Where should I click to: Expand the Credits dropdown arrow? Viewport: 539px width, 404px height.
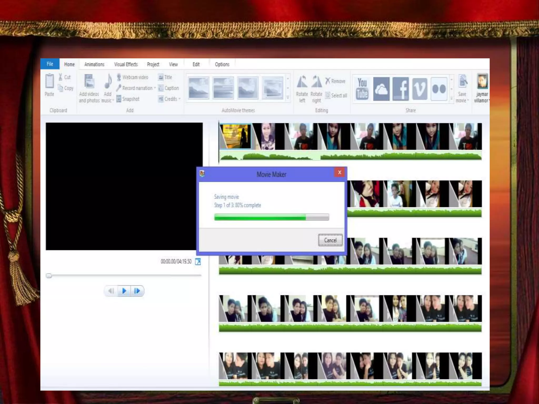click(179, 99)
